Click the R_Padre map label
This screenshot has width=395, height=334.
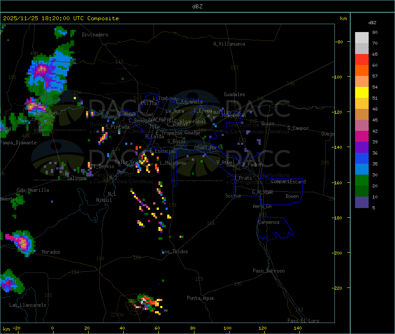tap(251, 165)
